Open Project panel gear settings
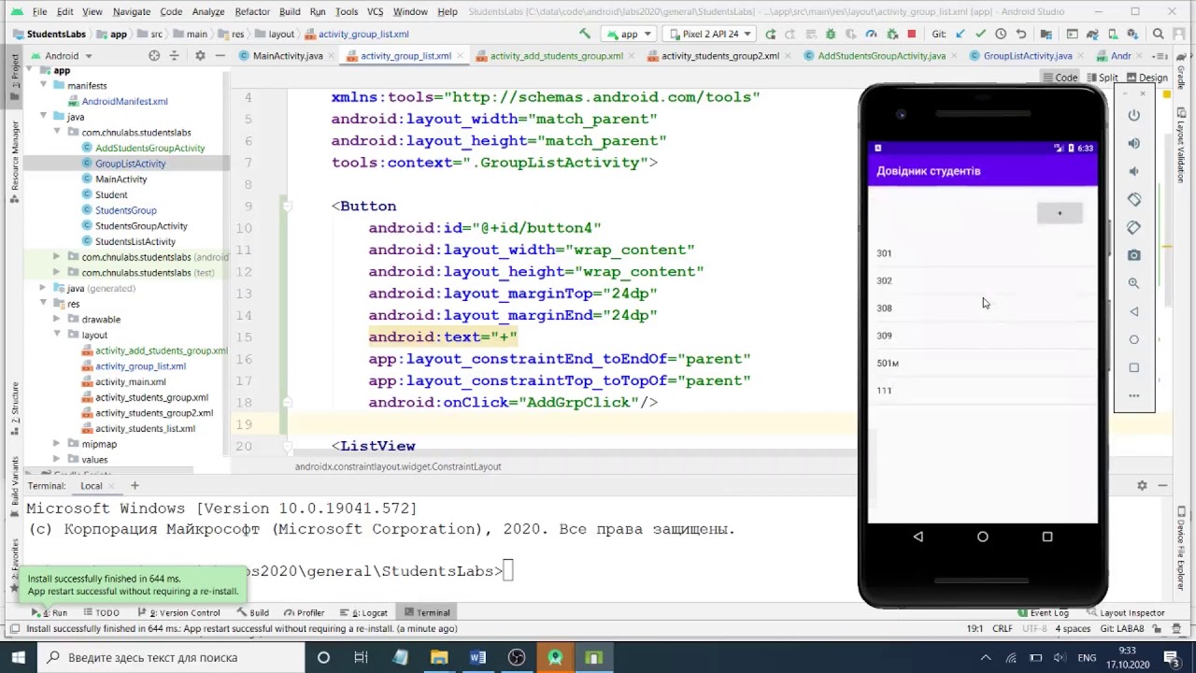This screenshot has height=673, width=1196. (199, 55)
